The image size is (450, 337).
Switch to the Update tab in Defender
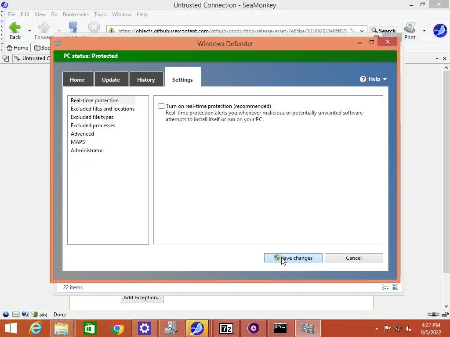coord(111,79)
